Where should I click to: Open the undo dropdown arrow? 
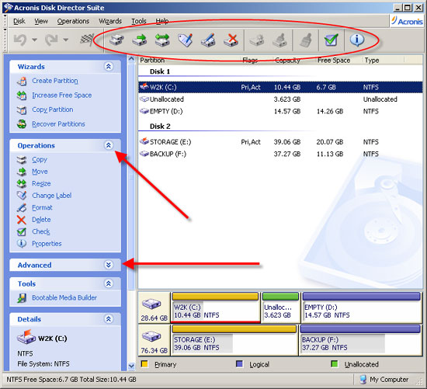(34, 40)
